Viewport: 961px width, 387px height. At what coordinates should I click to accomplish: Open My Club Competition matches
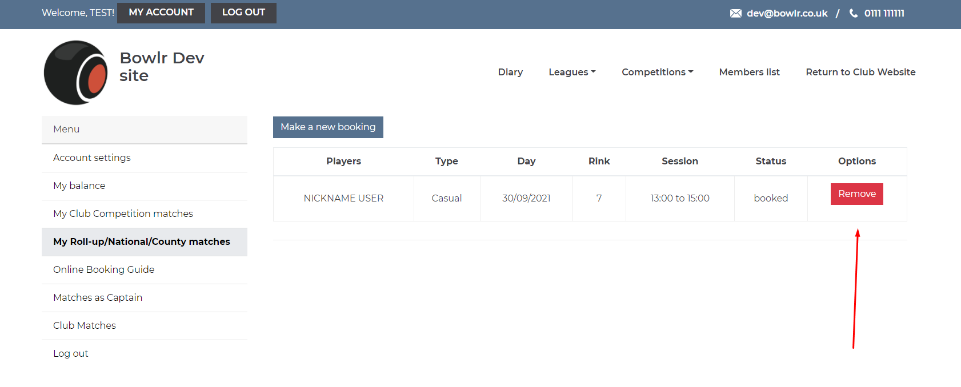click(123, 213)
